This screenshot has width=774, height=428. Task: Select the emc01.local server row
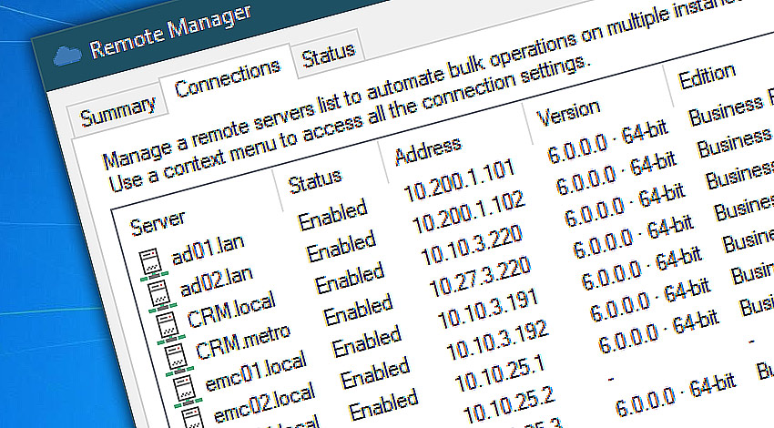click(x=255, y=372)
